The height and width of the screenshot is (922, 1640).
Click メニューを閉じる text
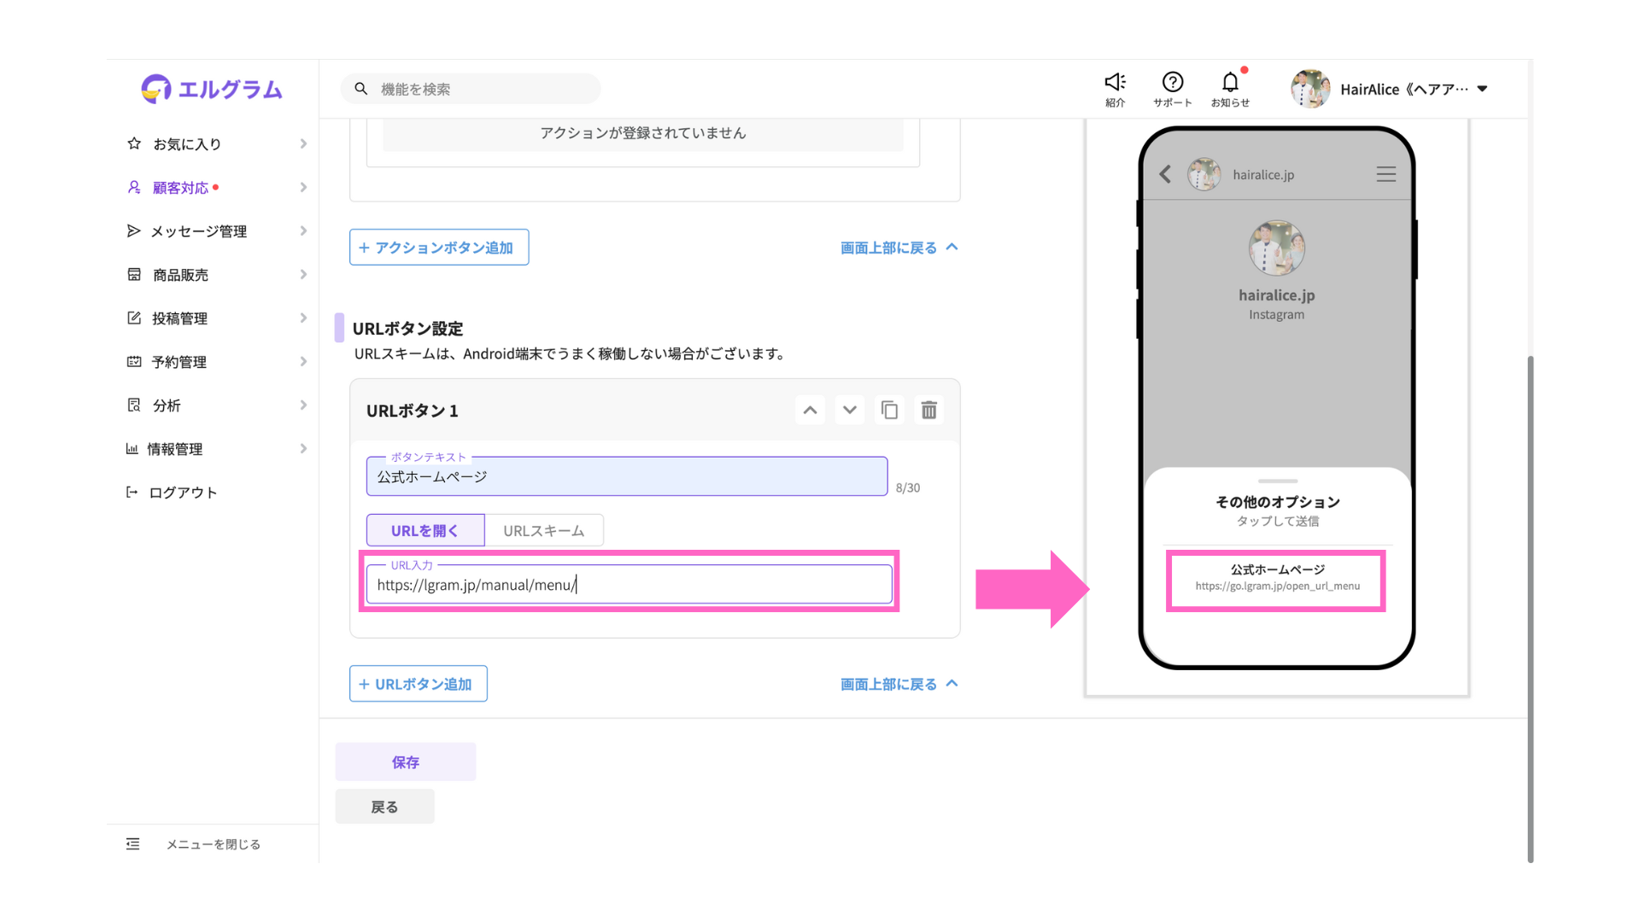pos(214,844)
